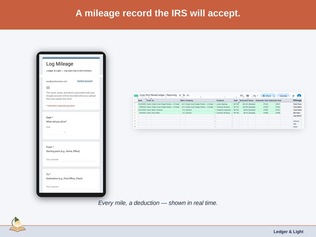Select the Deduction column header cell
The image size is (316, 237).
click(x=244, y=100)
